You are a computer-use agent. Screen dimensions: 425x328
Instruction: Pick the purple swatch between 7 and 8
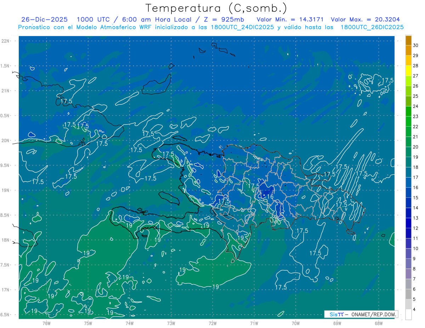tap(408, 274)
